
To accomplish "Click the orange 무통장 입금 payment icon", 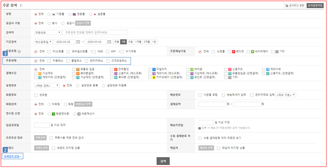I will click(78, 69).
